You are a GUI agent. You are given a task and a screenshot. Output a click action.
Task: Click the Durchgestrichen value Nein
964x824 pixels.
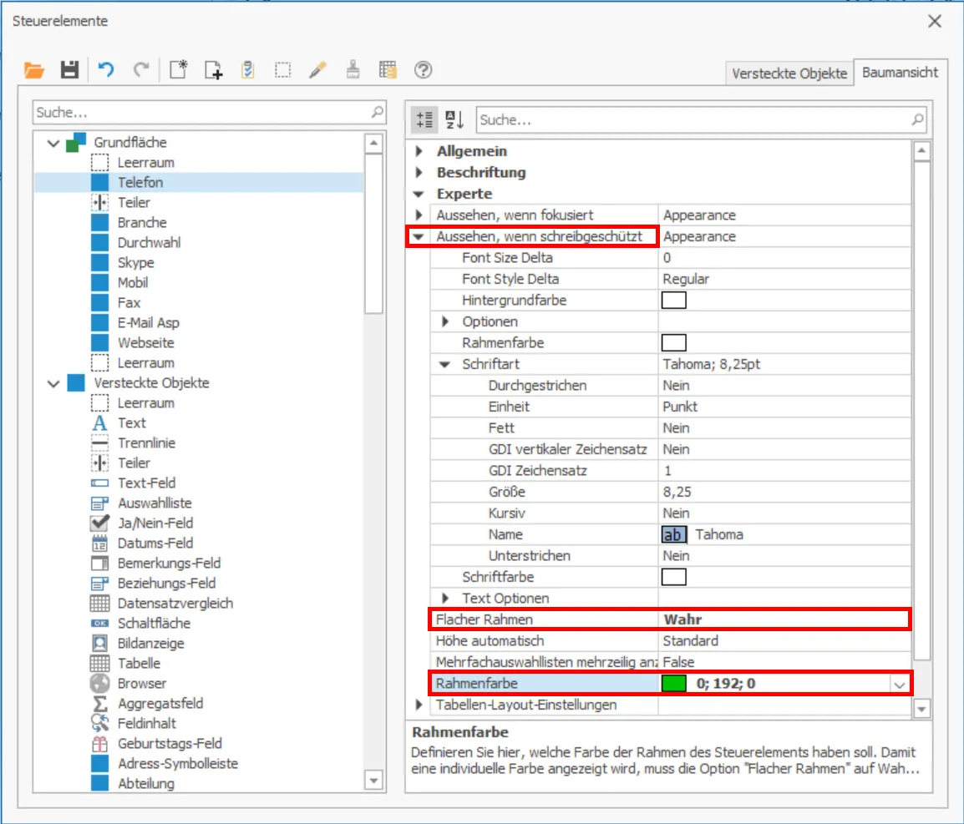click(677, 386)
